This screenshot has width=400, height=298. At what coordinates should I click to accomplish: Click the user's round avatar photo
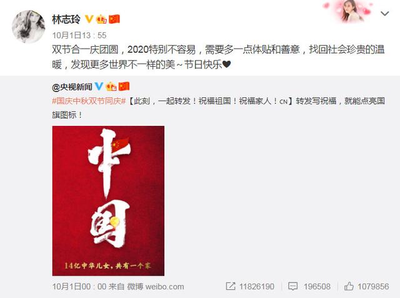click(x=28, y=26)
